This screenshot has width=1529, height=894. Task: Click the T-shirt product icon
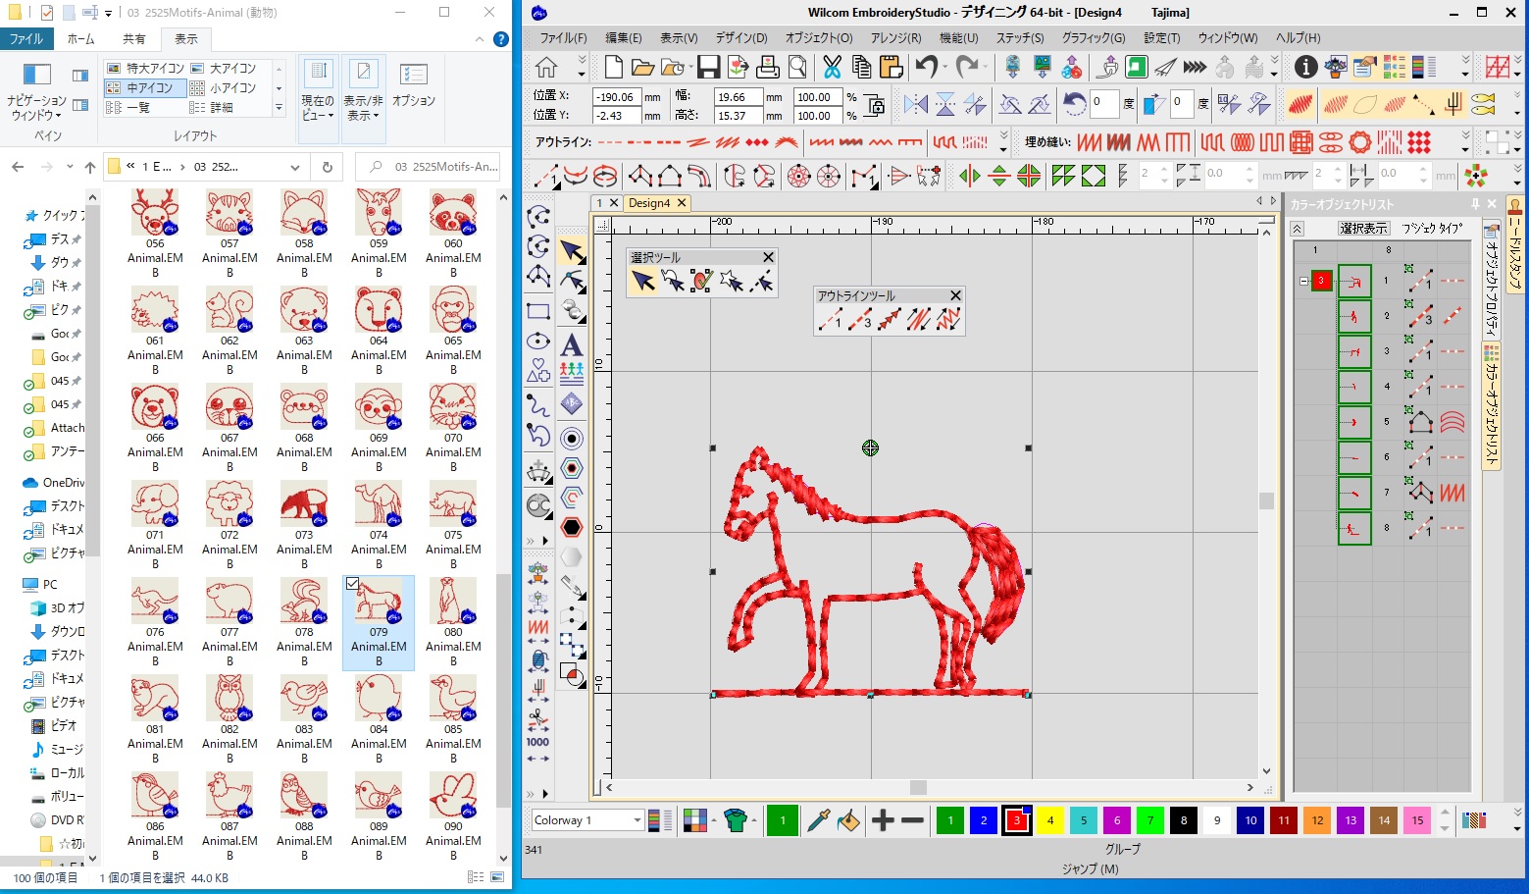pos(736,820)
